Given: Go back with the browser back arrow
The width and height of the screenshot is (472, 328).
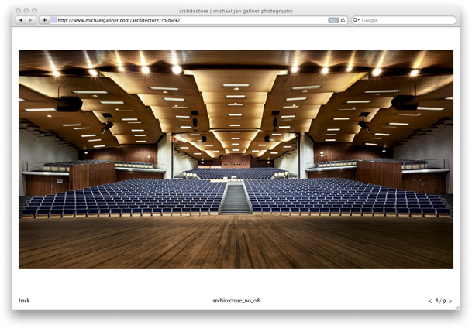Looking at the screenshot, I should (x=21, y=20).
